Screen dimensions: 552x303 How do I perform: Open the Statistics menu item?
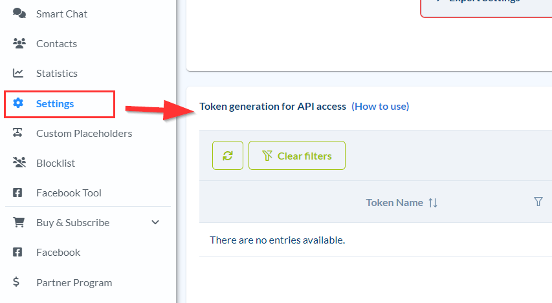click(x=57, y=73)
